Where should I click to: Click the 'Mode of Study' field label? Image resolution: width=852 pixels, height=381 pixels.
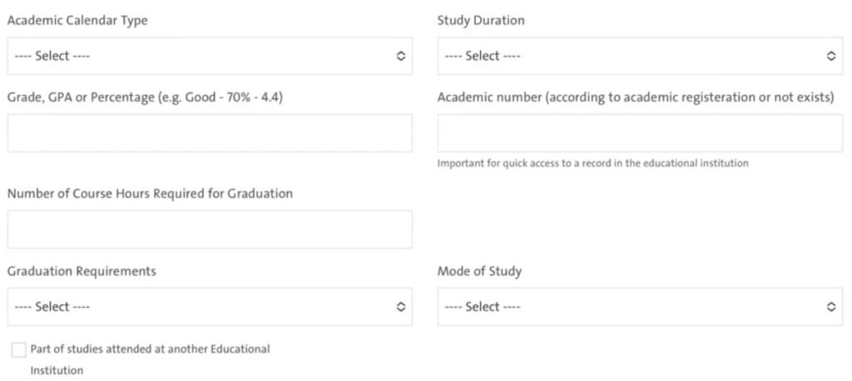tap(479, 271)
